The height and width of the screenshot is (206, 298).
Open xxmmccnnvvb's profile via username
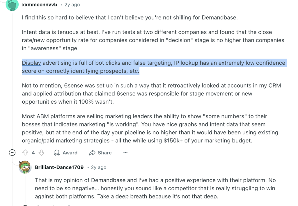(x=40, y=4)
